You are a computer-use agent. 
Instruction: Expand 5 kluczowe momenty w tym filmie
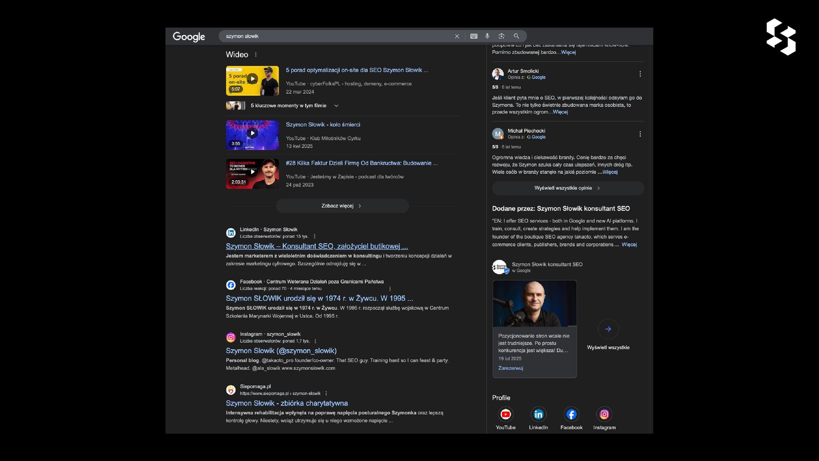(x=336, y=106)
